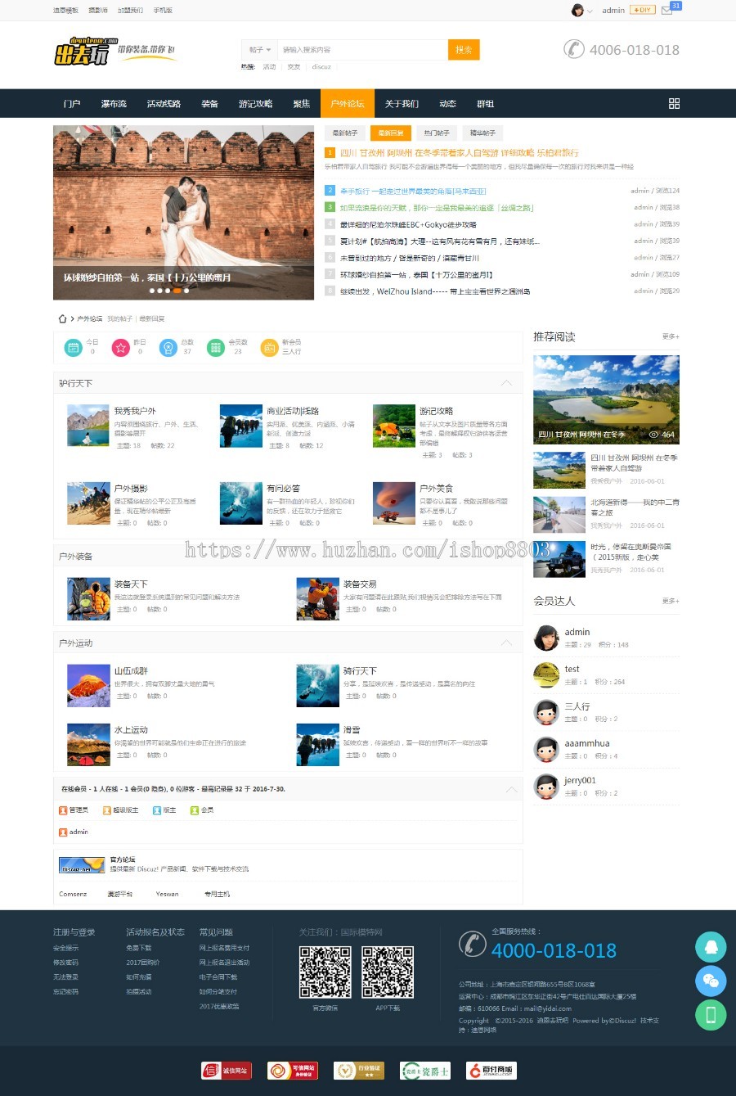Click 更多+ next to 推荐阅读
The width and height of the screenshot is (736, 1096).
tap(671, 336)
